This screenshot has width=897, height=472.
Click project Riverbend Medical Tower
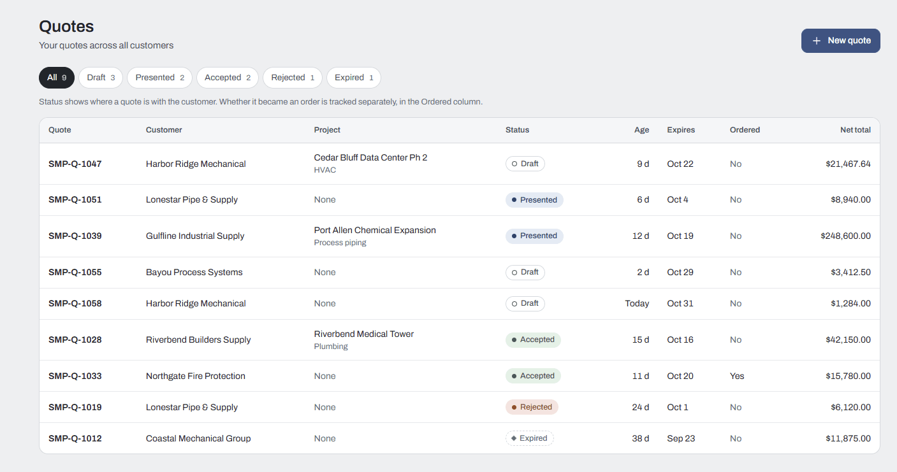(364, 334)
